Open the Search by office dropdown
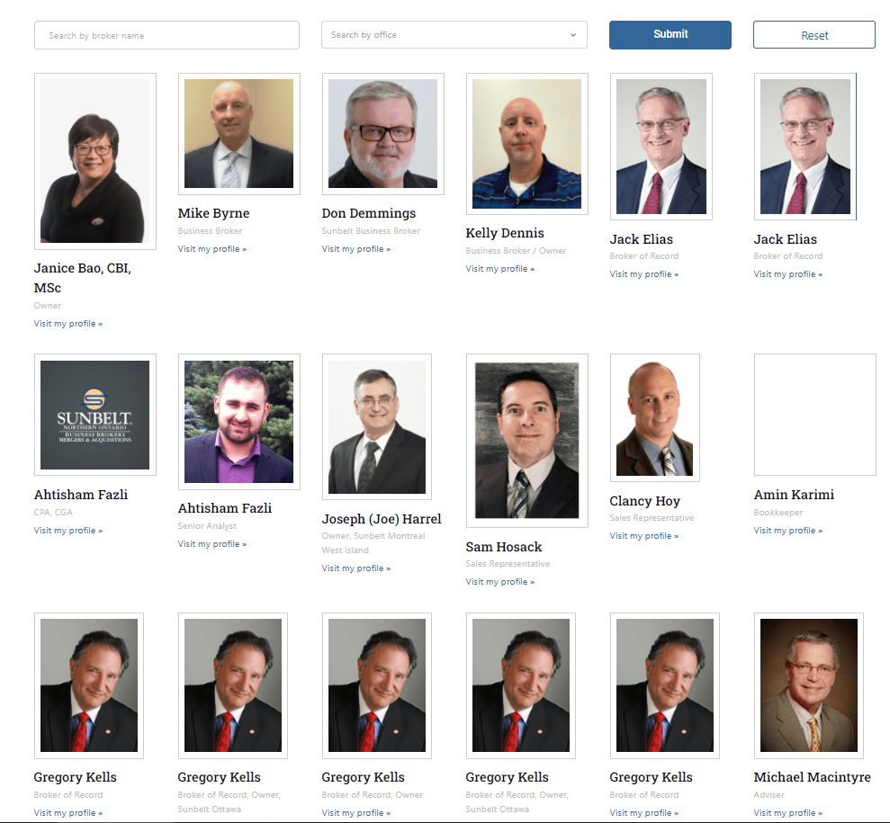The image size is (890, 823). coord(454,34)
